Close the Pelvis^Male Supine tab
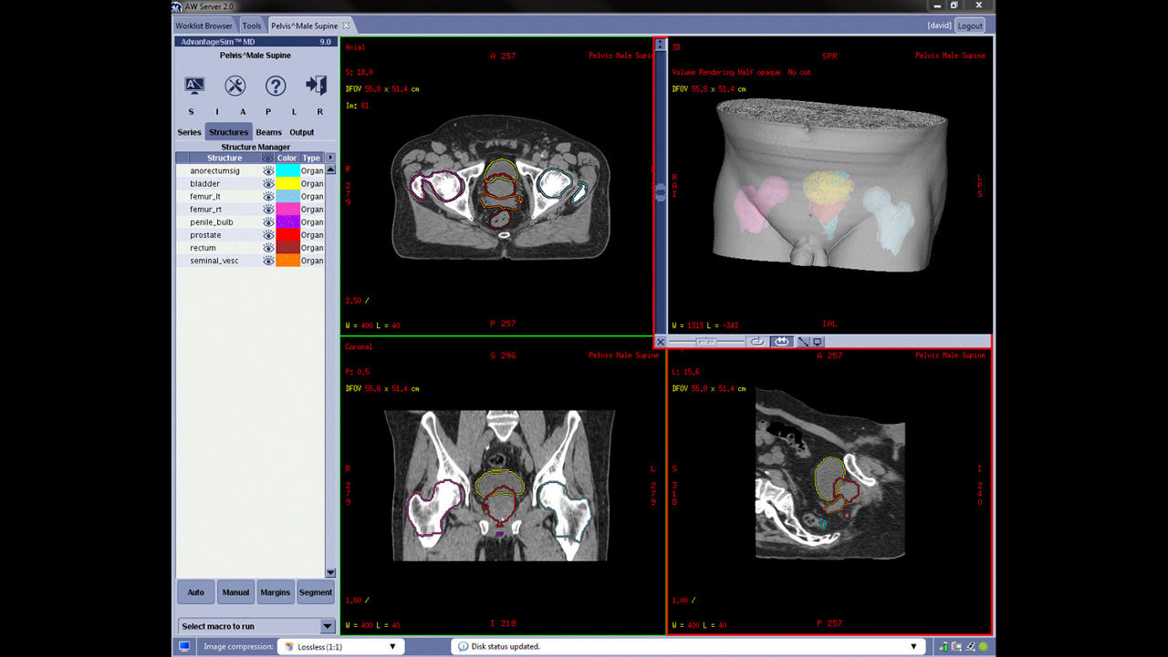 point(346,26)
